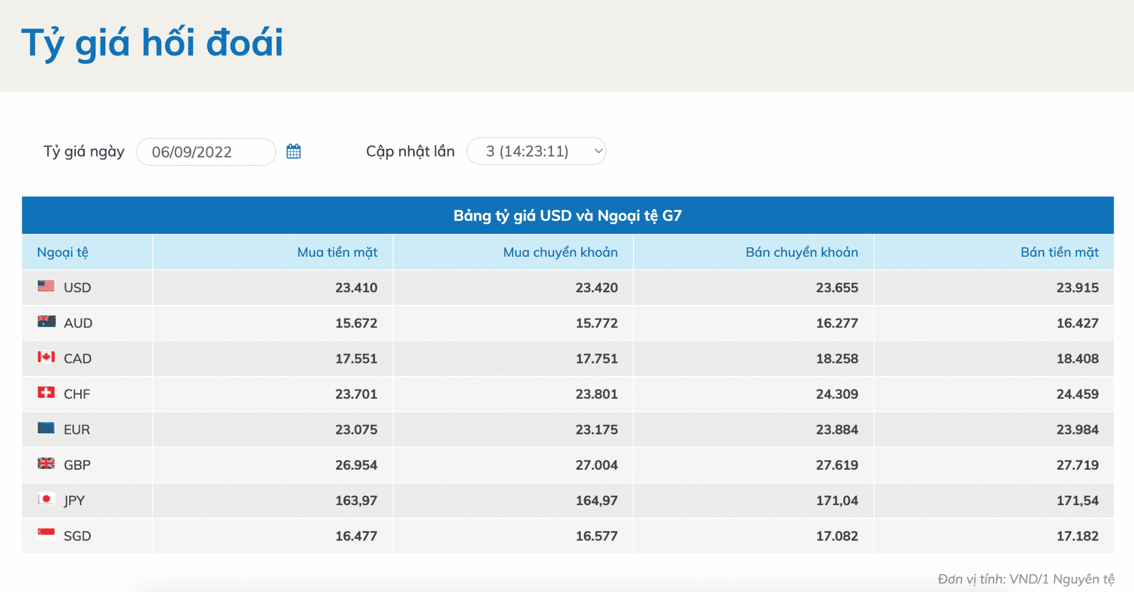Select the EUR currency code
This screenshot has width=1134, height=592.
click(x=77, y=429)
